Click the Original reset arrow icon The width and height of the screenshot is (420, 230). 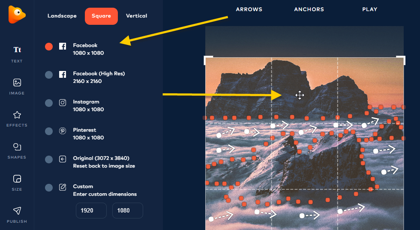point(63,159)
